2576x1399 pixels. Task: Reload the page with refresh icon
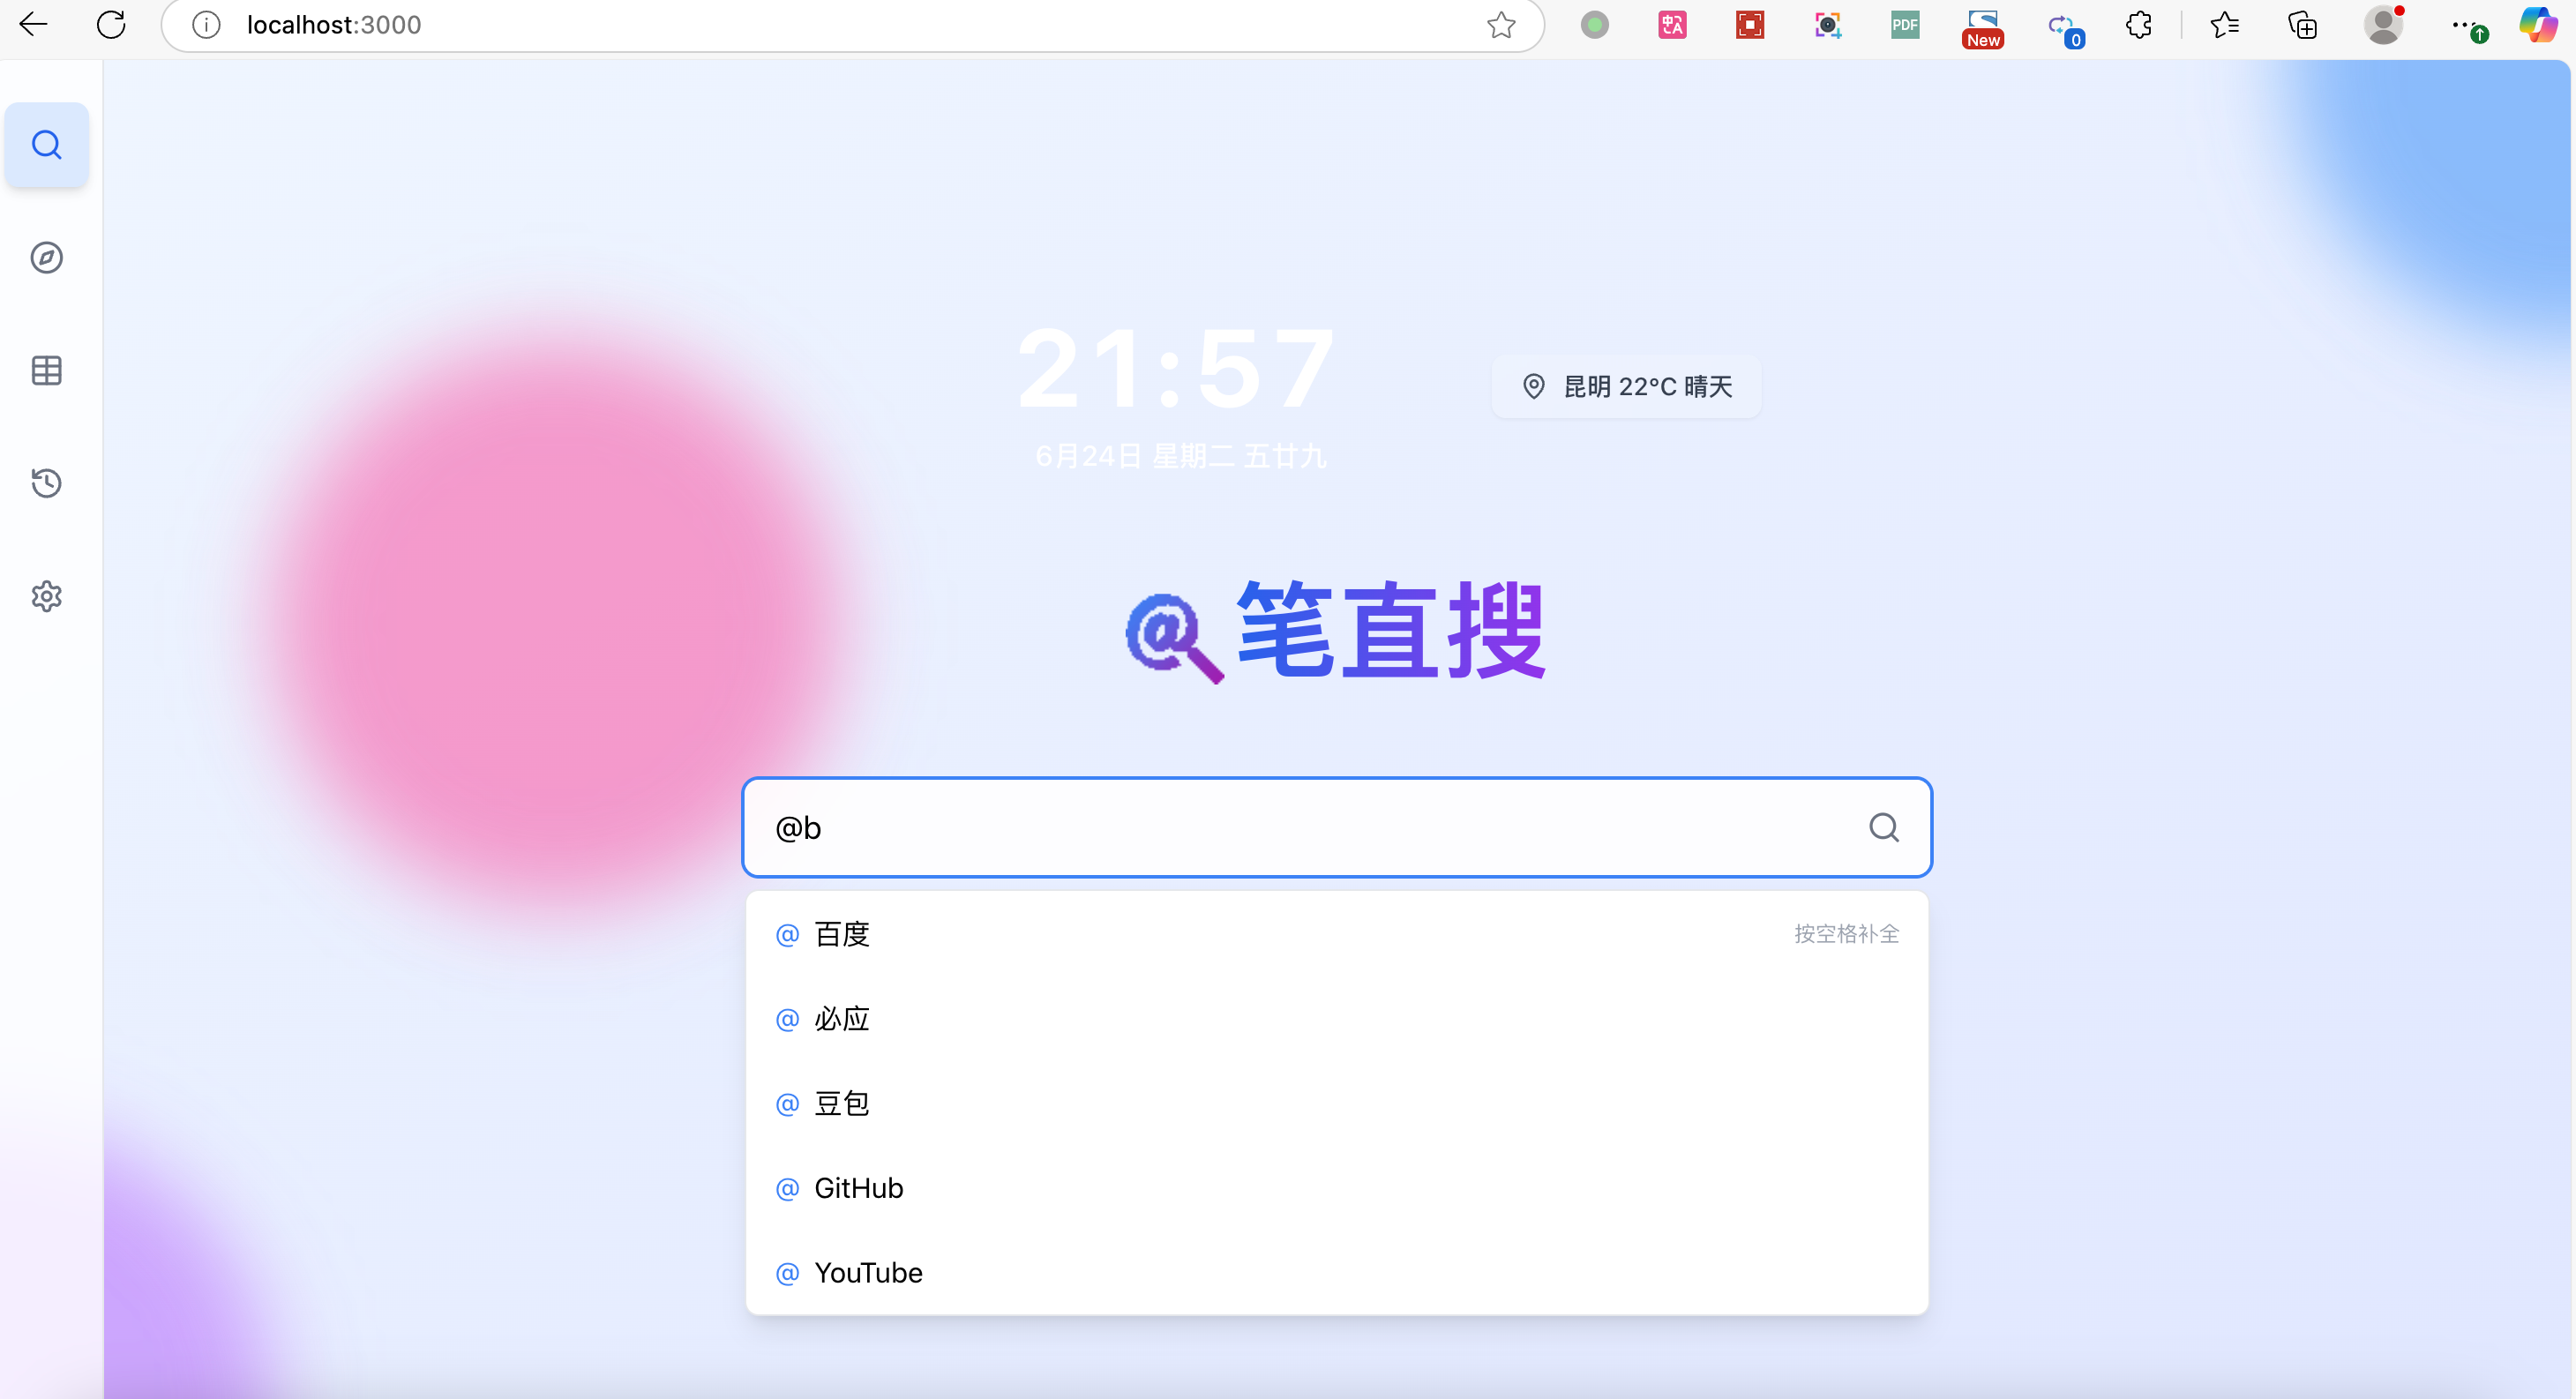pos(111,24)
